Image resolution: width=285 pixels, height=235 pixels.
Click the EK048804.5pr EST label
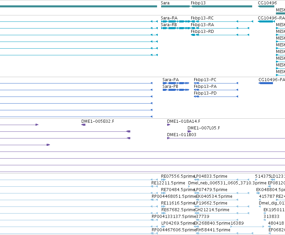[x=271, y=190]
